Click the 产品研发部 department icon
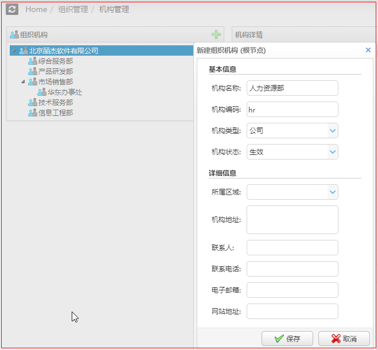The width and height of the screenshot is (378, 350). coord(33,72)
